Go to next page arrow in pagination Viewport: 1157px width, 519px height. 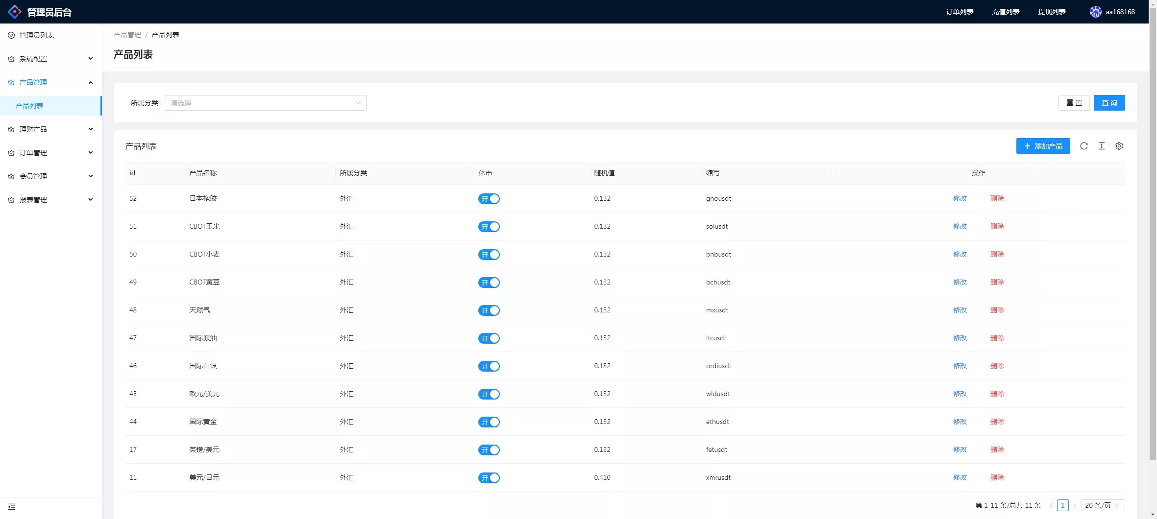(x=1075, y=505)
